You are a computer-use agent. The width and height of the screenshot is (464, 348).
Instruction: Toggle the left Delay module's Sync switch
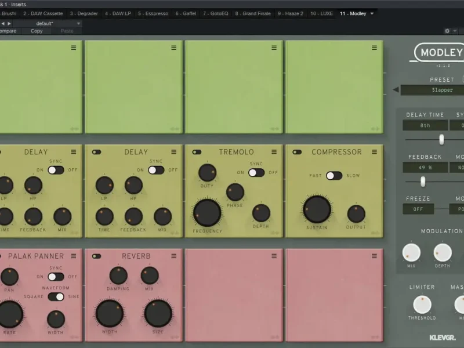click(x=56, y=170)
